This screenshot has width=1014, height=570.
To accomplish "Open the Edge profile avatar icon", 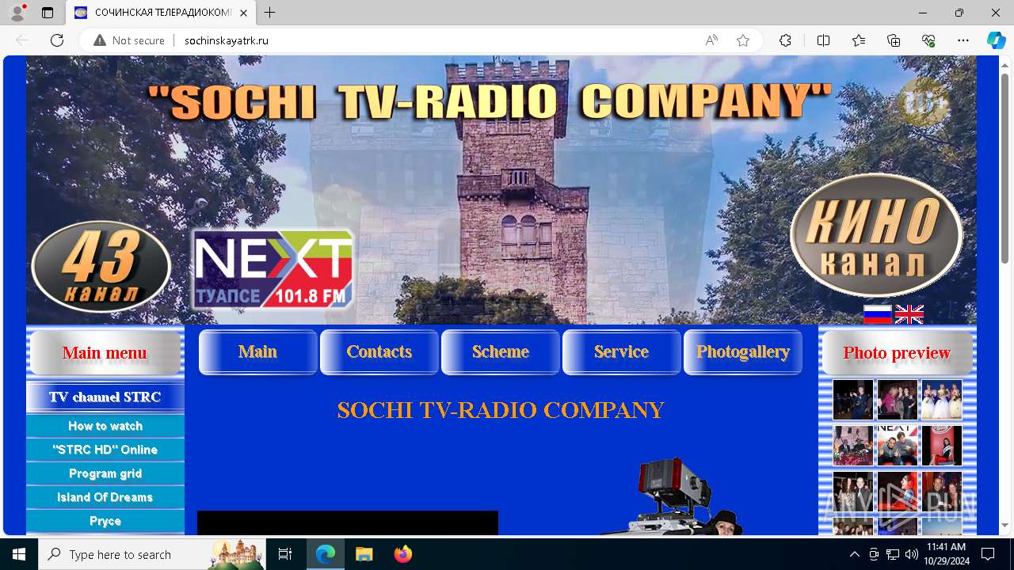I will tap(17, 13).
